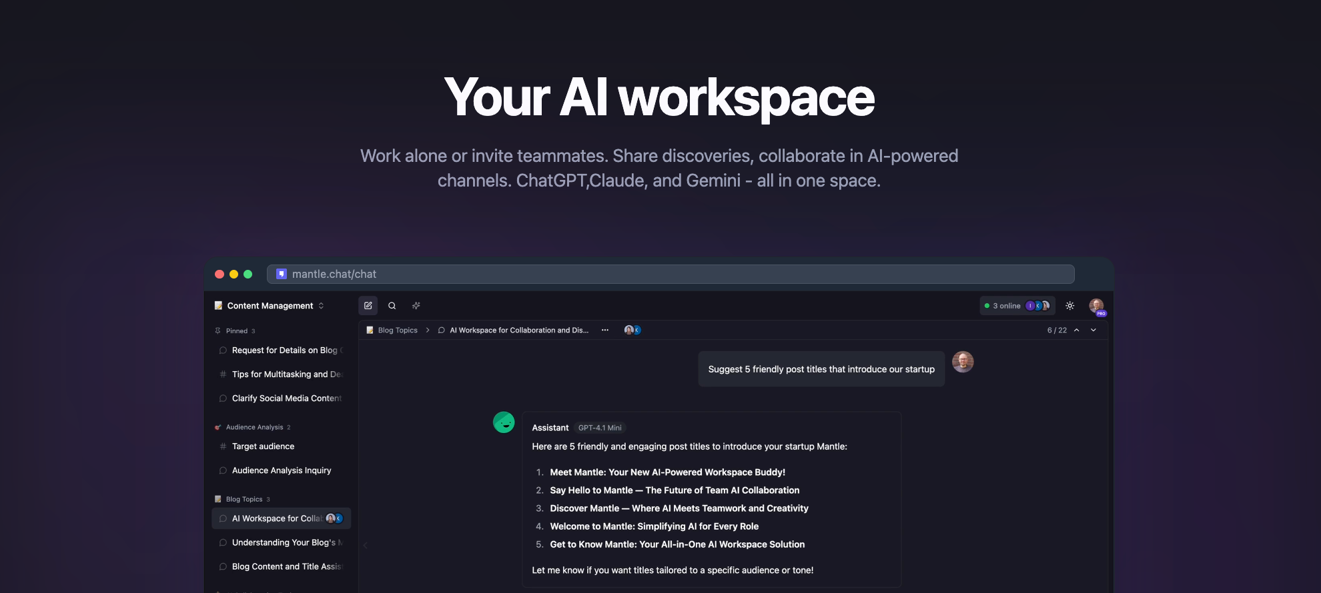Select AI Workspace for Collab chat
1321x593 pixels.
point(282,518)
